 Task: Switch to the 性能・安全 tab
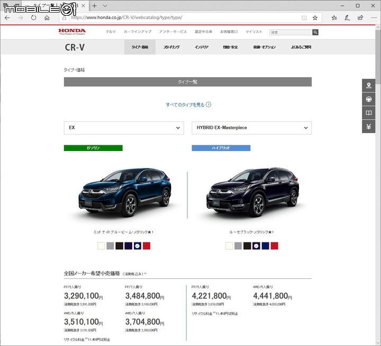(230, 47)
